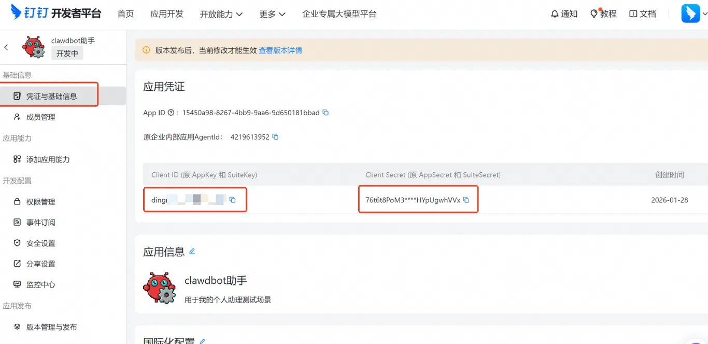This screenshot has height=344, width=708.
Task: Click the Client Secret text 76t6t8PoM3****HYpUgwhVVx
Action: pyautogui.click(x=413, y=200)
